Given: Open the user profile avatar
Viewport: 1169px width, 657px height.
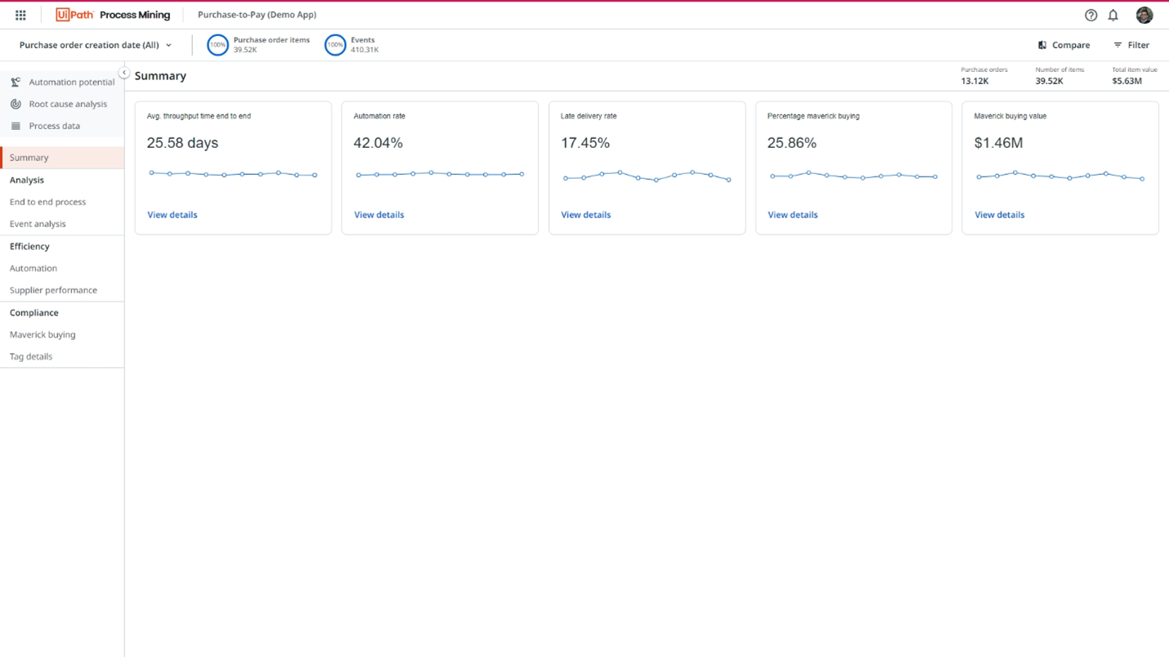Looking at the screenshot, I should point(1144,15).
